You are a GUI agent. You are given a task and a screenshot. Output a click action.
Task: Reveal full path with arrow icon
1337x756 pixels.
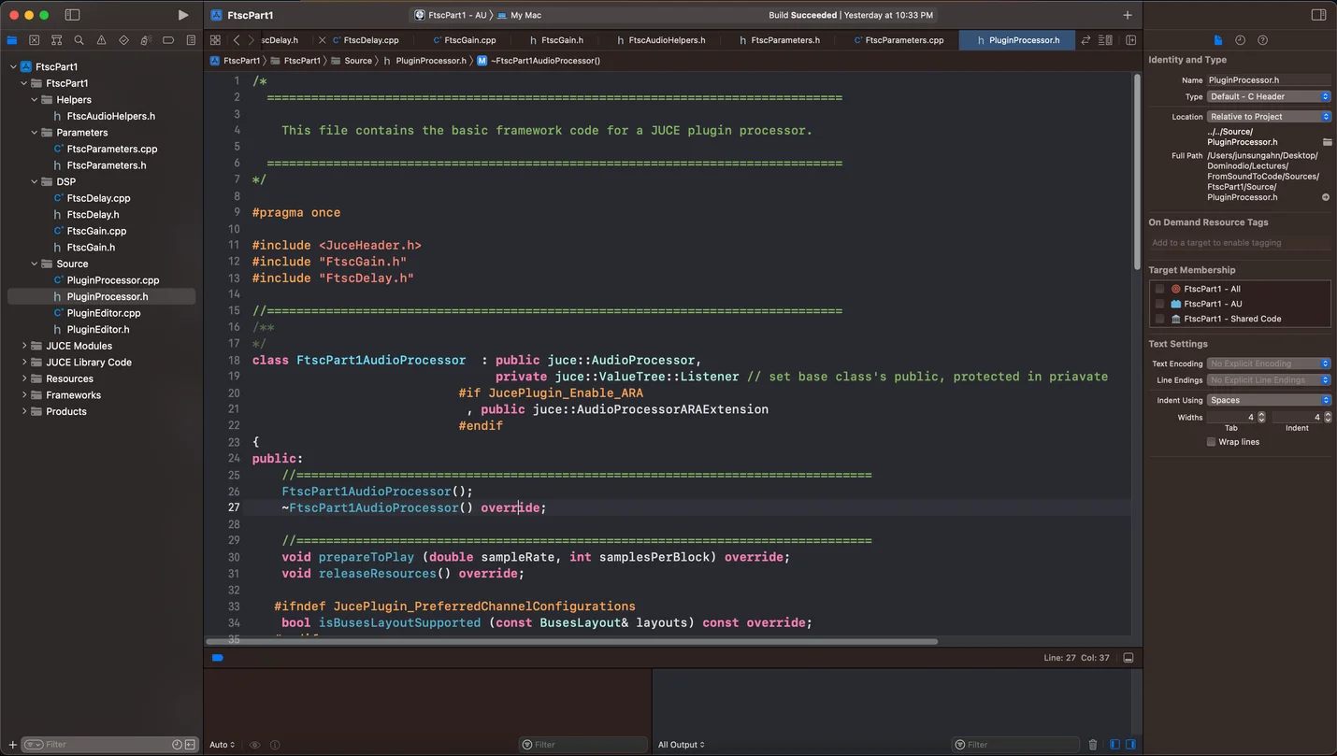click(x=1325, y=197)
